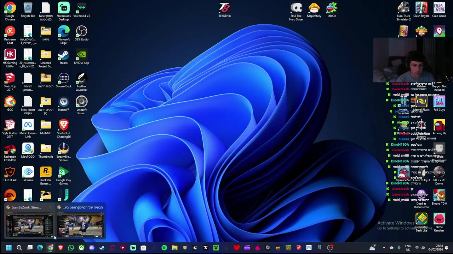Open the Fall Guys desktop shortcut
Viewport: 453px width, 254px height.
pyautogui.click(x=439, y=104)
